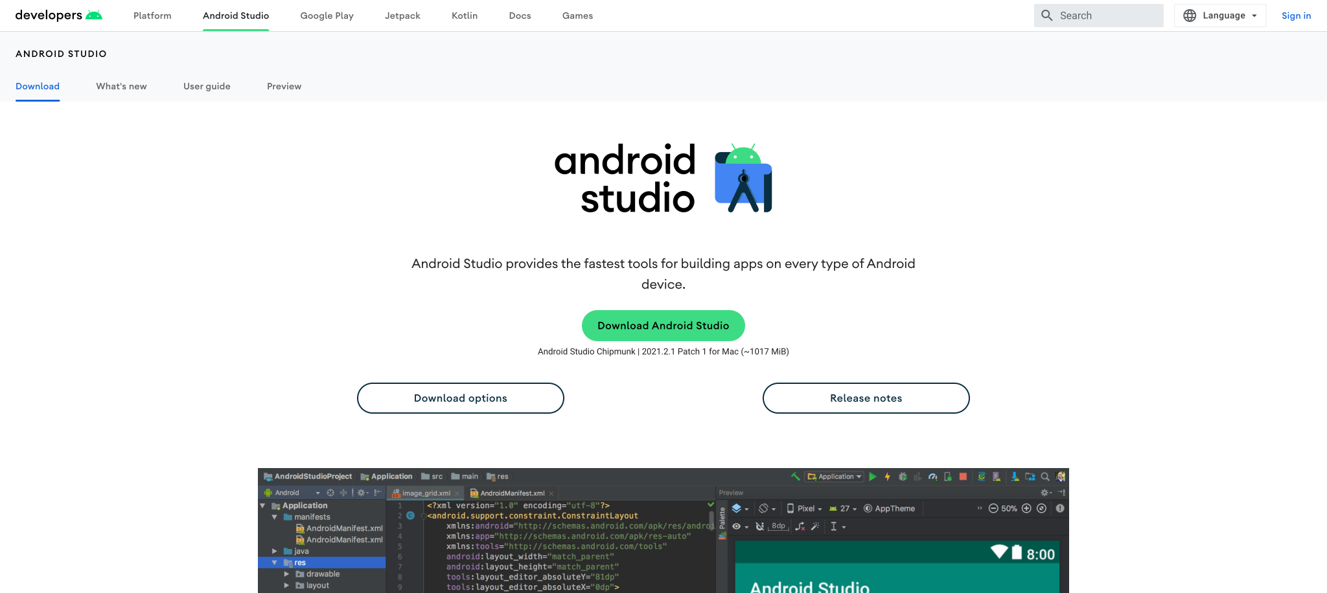This screenshot has height=593, width=1327.
Task: Click the Infer Constraints magic wand icon
Action: (815, 526)
